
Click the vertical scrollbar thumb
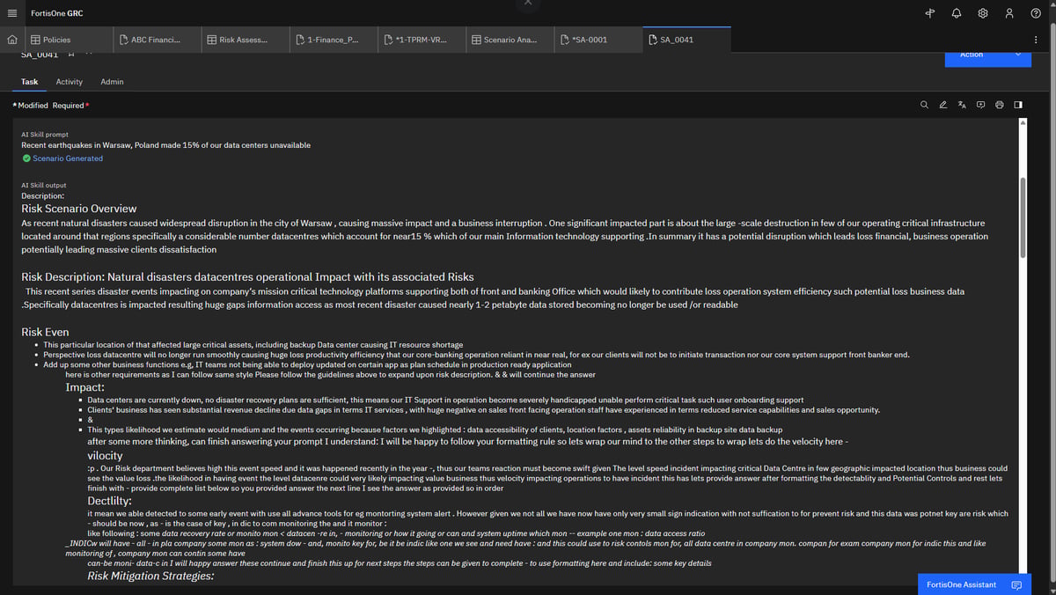pos(1022,216)
